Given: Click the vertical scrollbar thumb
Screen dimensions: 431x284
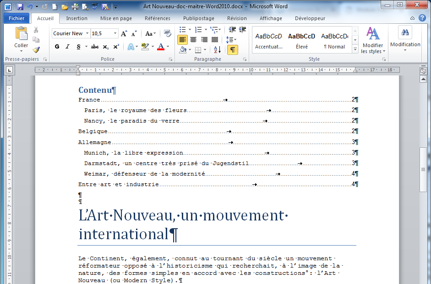Looking at the screenshot, I should point(423,169).
